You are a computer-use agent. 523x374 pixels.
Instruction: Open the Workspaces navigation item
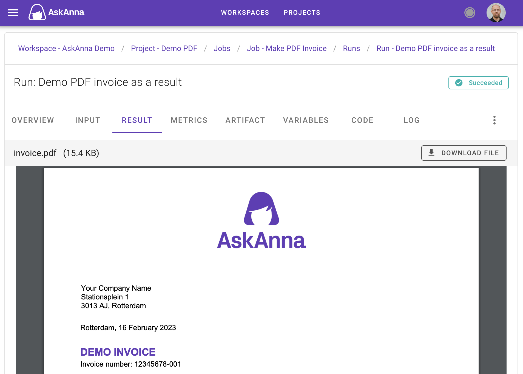click(x=245, y=13)
